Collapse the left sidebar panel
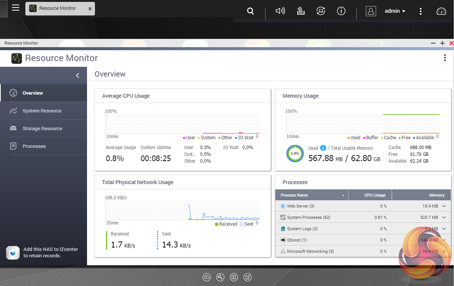The image size is (454, 286). point(78,75)
